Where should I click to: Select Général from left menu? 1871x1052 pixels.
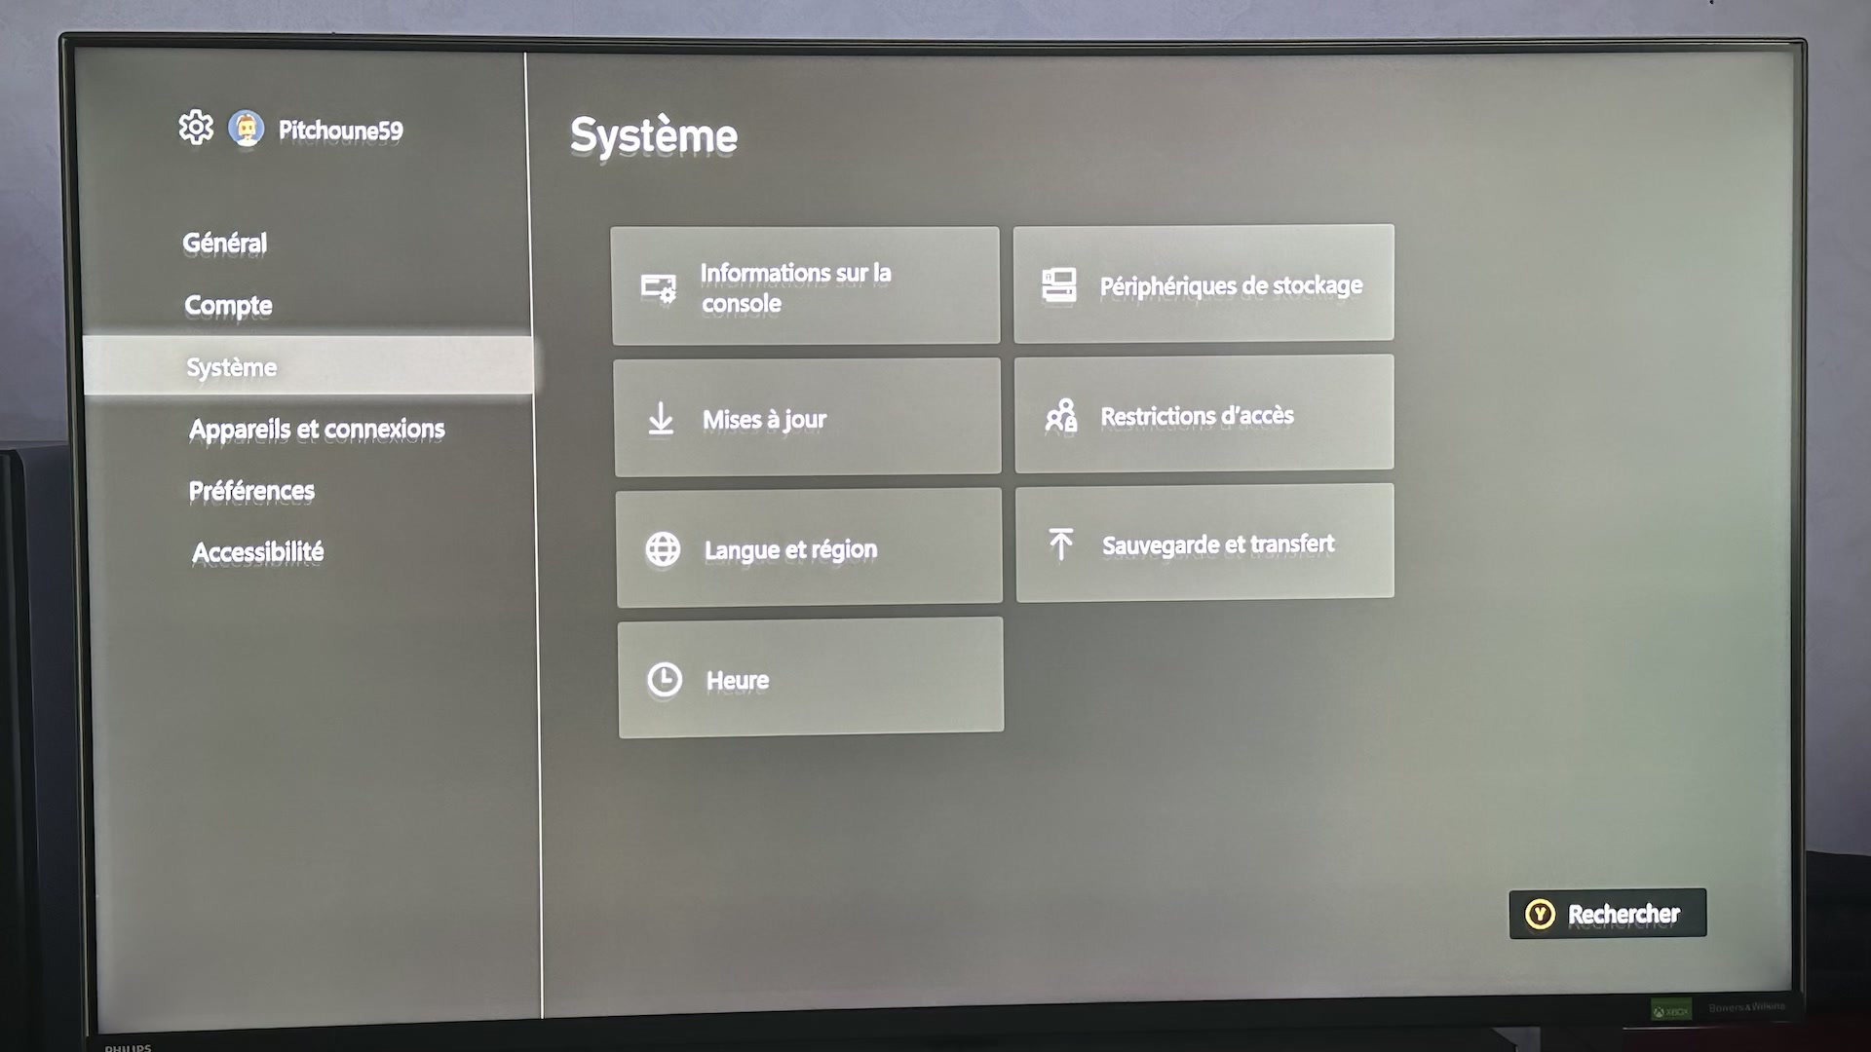[x=225, y=243]
